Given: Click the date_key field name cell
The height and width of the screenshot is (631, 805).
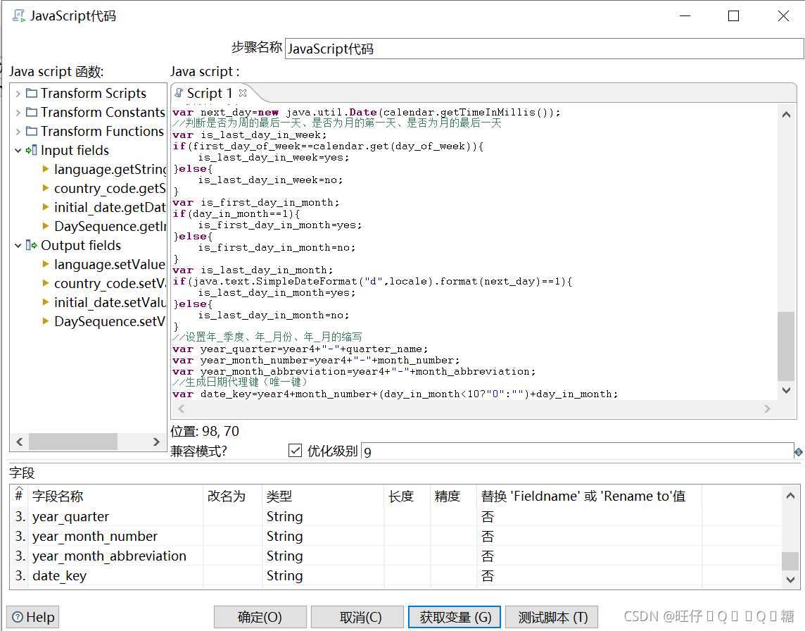Looking at the screenshot, I should 116,576.
